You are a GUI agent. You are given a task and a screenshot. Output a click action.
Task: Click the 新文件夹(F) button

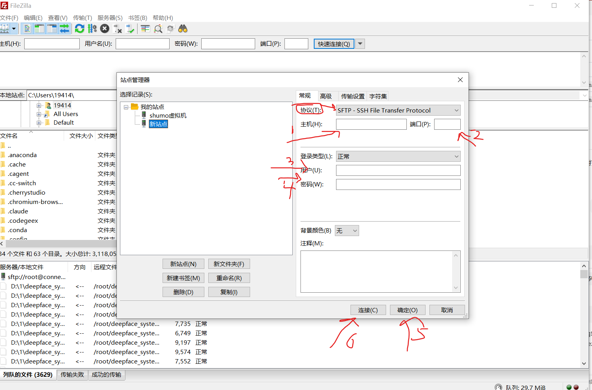[x=229, y=264]
